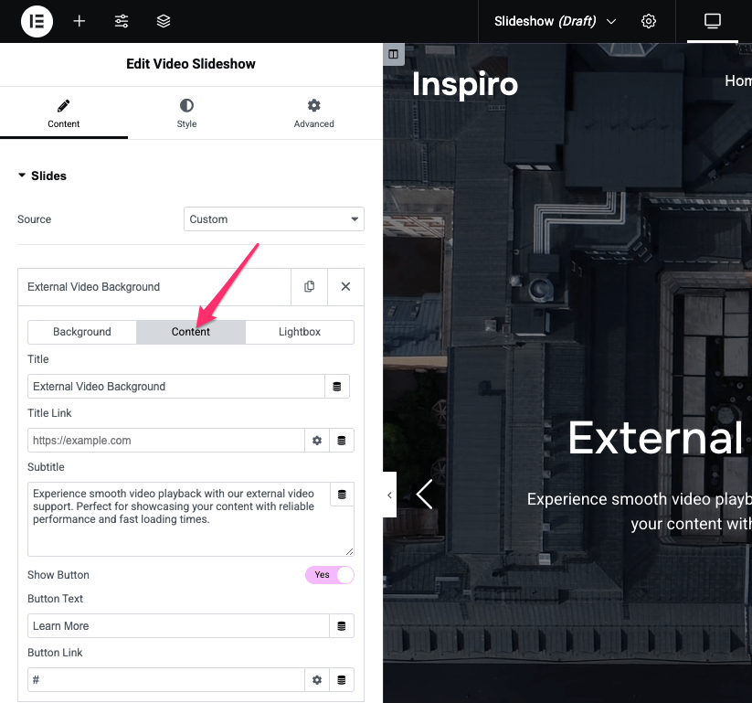This screenshot has width=752, height=703.
Task: Switch to the Advanced tab
Action: coord(313,113)
